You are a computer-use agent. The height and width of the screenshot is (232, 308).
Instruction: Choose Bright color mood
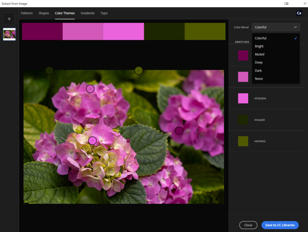[276, 46]
